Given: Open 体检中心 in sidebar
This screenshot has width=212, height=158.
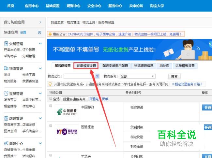Looking at the screenshot, I should tap(29, 106).
